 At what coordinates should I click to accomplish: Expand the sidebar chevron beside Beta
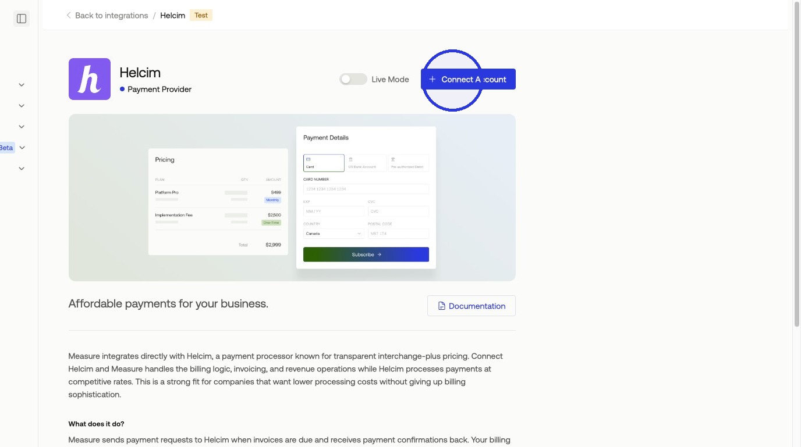coord(22,148)
